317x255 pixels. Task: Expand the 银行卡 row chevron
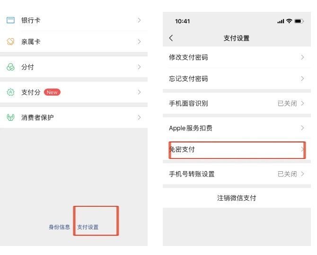click(139, 20)
